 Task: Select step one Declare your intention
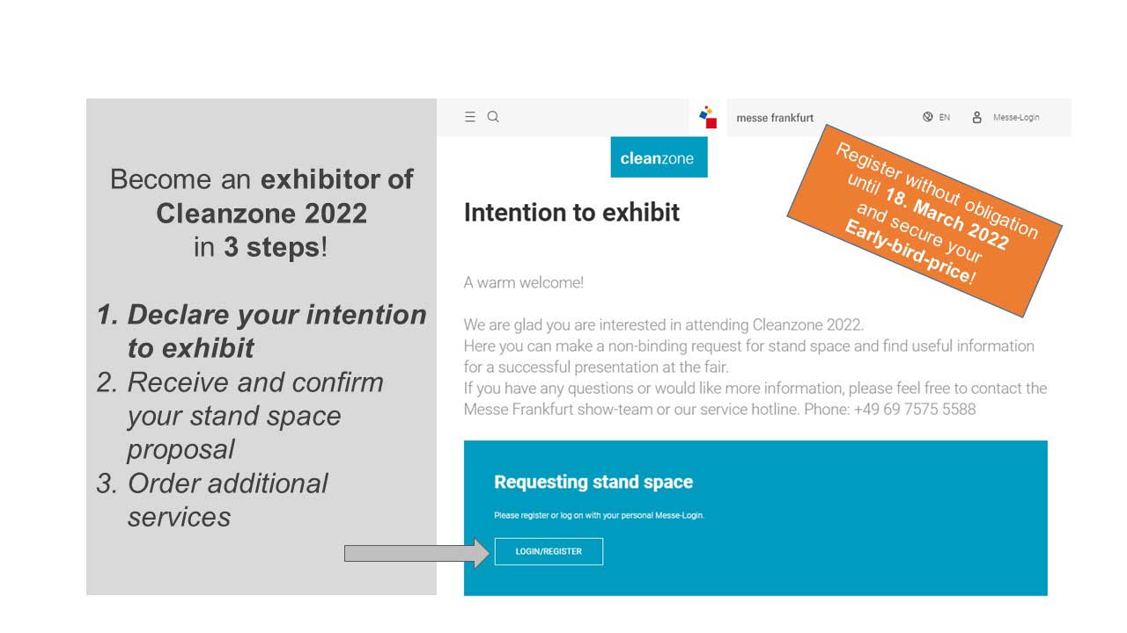click(262, 331)
